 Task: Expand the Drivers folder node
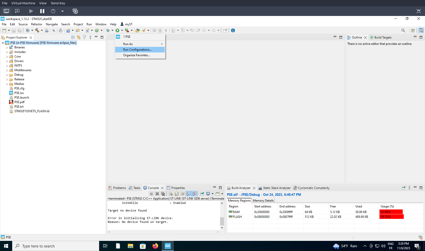[7, 61]
